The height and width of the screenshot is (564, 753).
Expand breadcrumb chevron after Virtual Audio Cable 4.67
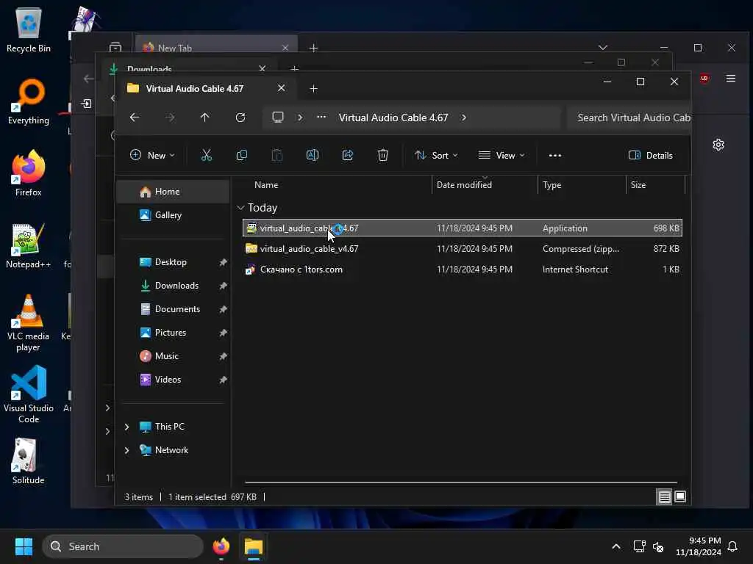(464, 117)
